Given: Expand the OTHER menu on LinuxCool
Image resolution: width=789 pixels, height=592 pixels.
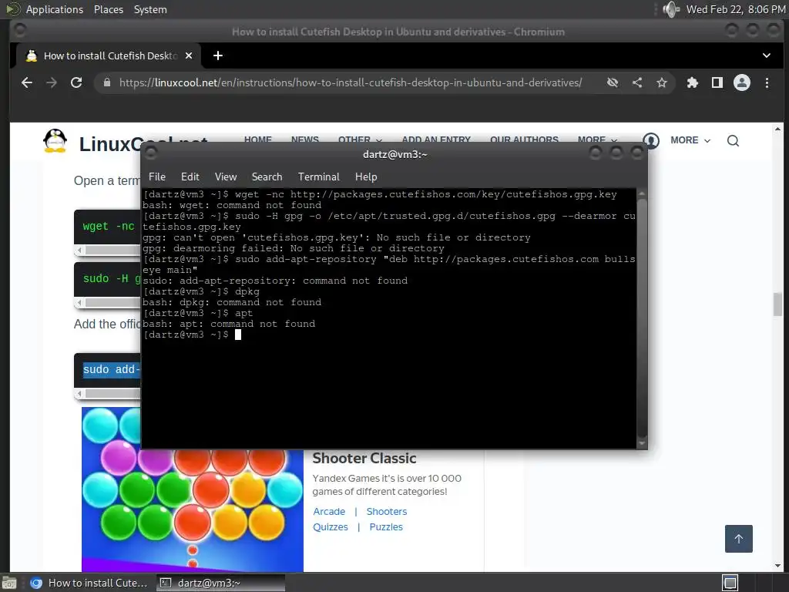Looking at the screenshot, I should coord(360,139).
